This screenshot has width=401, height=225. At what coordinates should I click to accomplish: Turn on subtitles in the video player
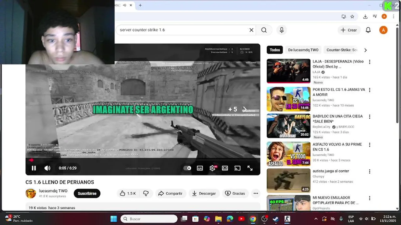200,168
